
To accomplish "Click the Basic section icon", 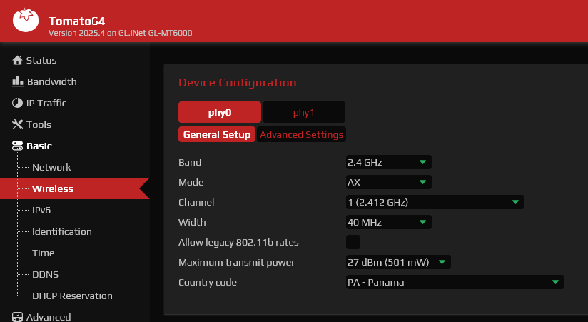I will tap(18, 146).
